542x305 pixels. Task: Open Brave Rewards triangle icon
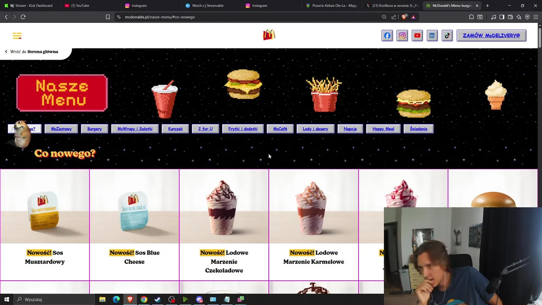click(x=413, y=17)
